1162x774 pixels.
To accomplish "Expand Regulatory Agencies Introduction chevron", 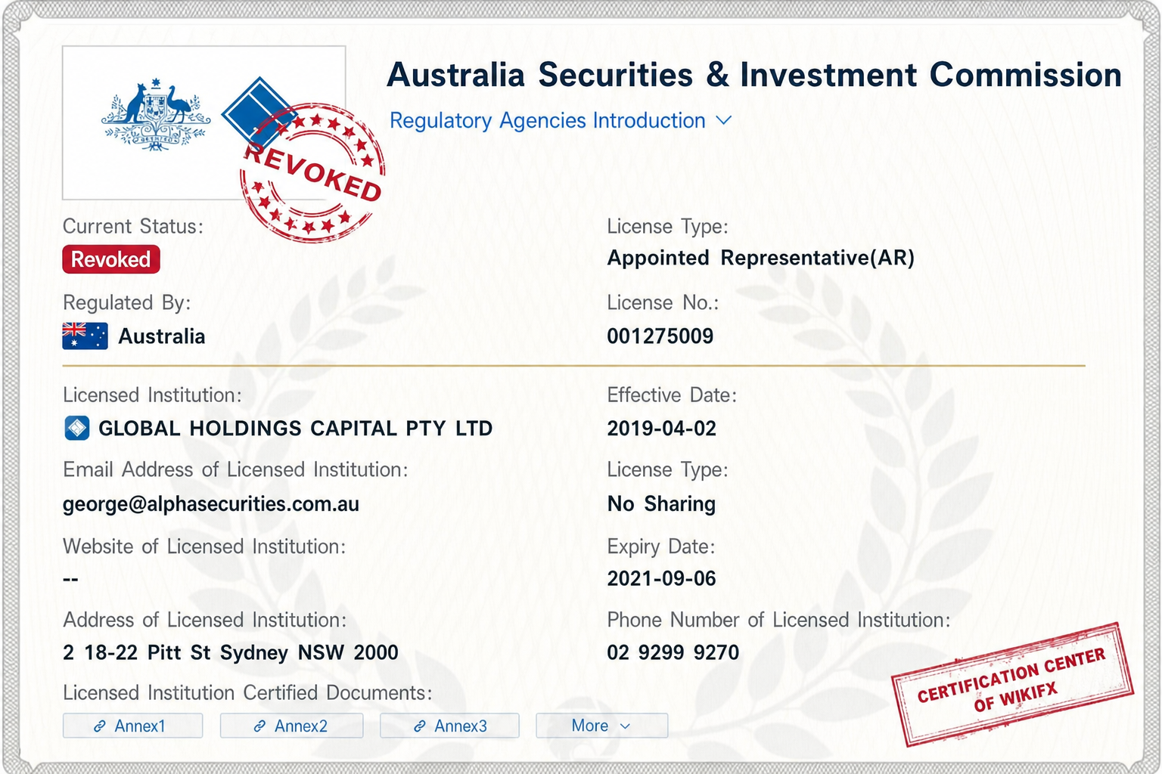I will click(724, 120).
